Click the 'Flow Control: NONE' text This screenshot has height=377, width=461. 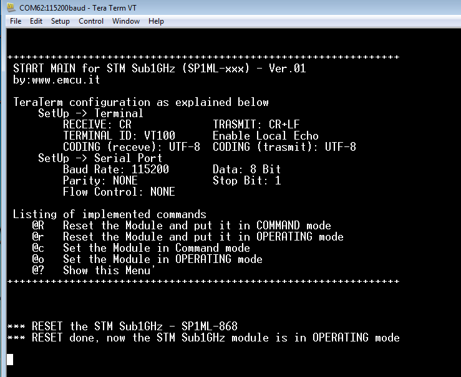pos(119,192)
